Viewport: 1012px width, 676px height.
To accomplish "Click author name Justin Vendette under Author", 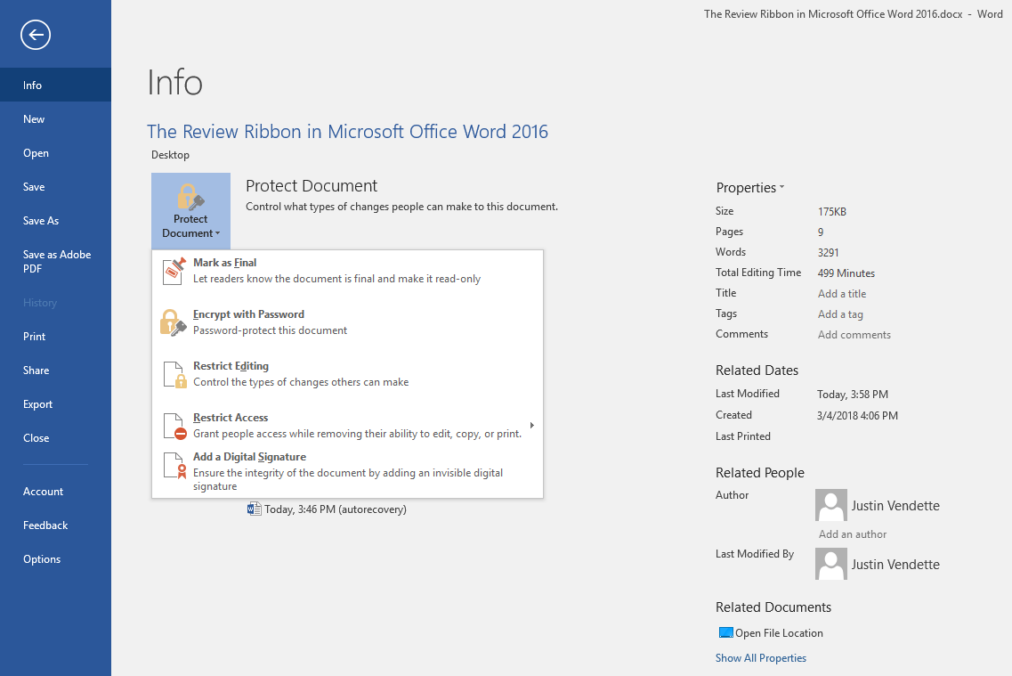I will pyautogui.click(x=895, y=506).
